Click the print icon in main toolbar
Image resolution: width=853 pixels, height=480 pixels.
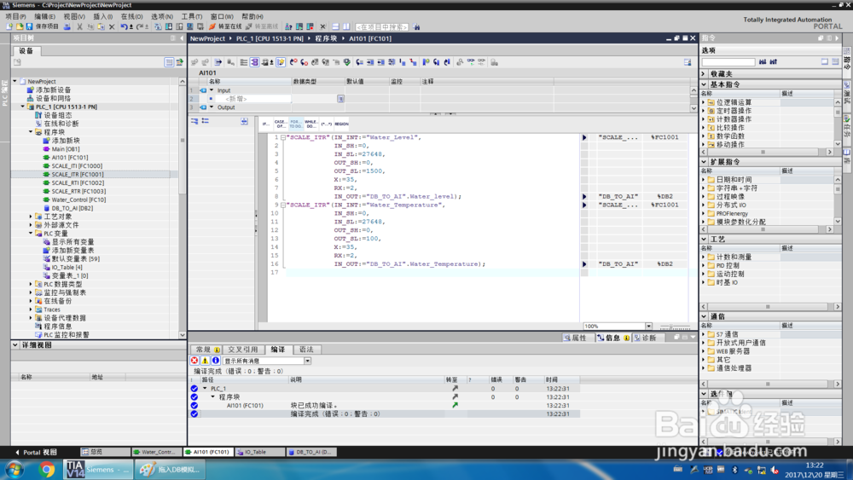click(67, 26)
